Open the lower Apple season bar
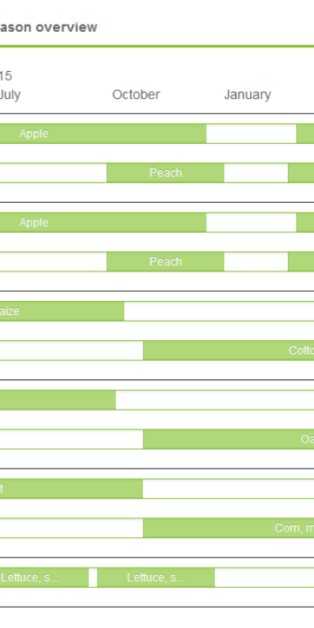The image size is (314, 628). (103, 222)
